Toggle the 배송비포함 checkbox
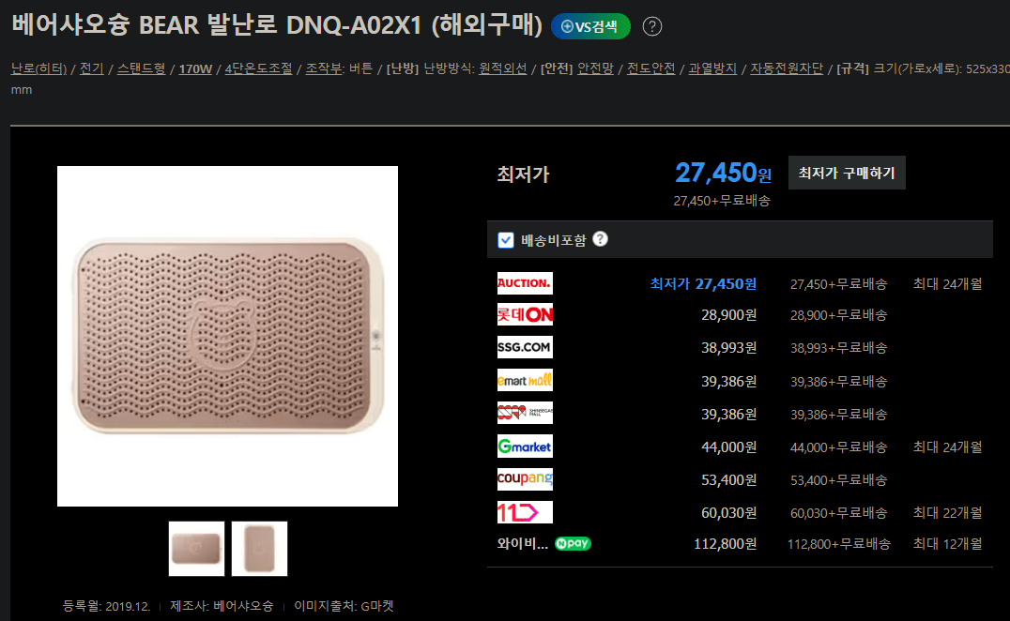The image size is (1010, 621). tap(506, 240)
